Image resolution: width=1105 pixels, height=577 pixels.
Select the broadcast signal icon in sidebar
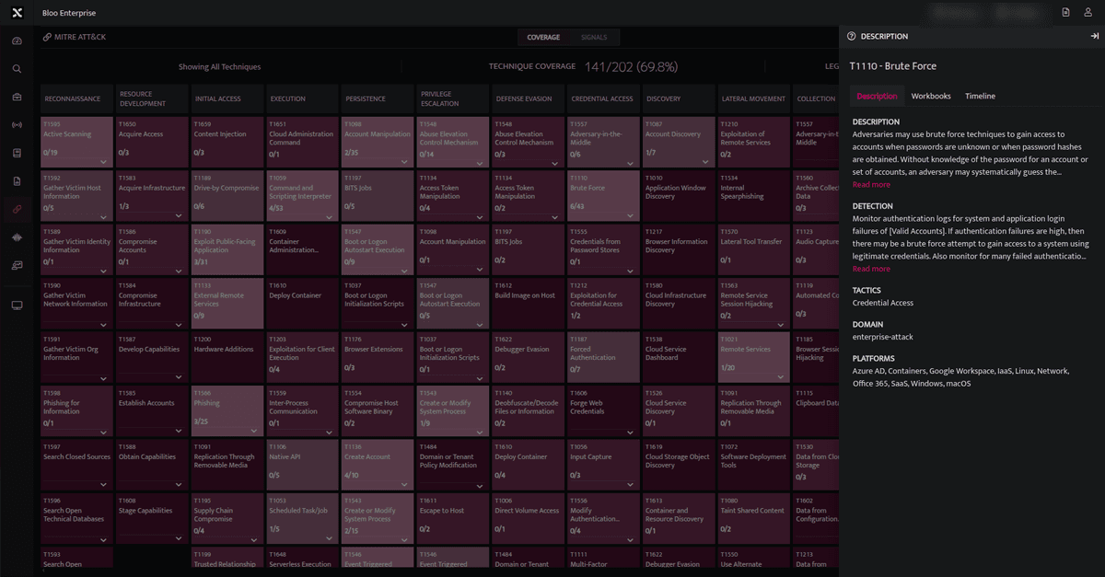click(17, 124)
